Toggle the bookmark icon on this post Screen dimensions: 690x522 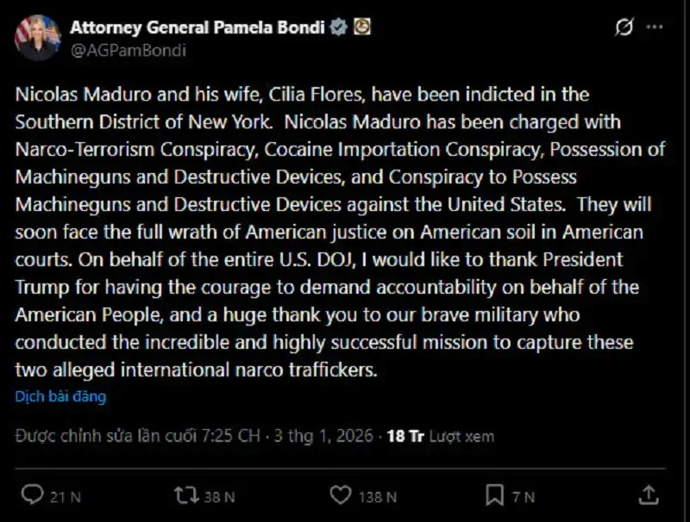point(494,494)
